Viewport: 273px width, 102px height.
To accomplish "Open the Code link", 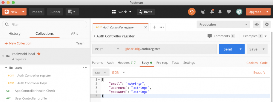I will [x=264, y=63].
